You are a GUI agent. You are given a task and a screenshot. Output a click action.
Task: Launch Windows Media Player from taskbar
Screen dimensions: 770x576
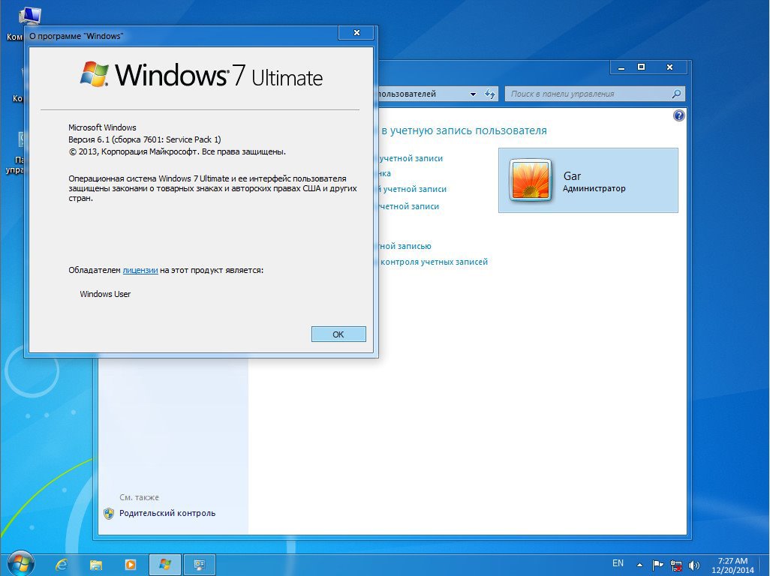tap(130, 565)
